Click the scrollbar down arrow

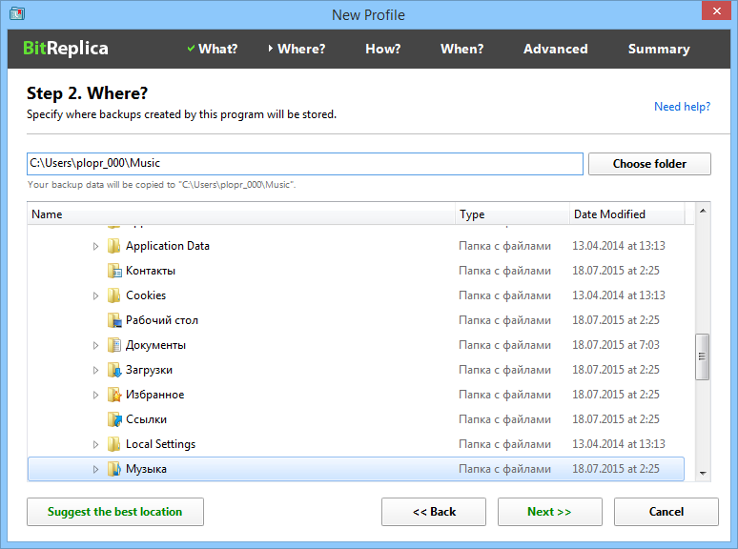point(703,474)
